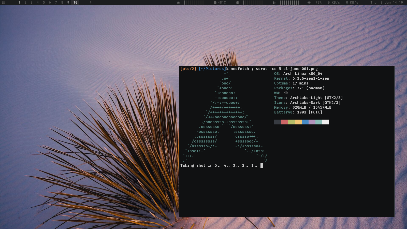
Task: Click the green neofetch color block
Action: click(x=291, y=122)
